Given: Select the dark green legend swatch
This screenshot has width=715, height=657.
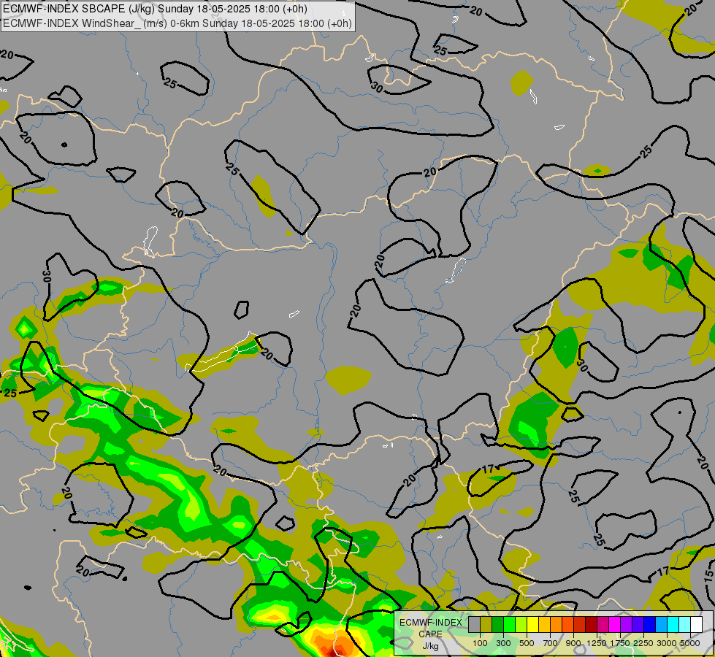Looking at the screenshot, I should pos(497,624).
